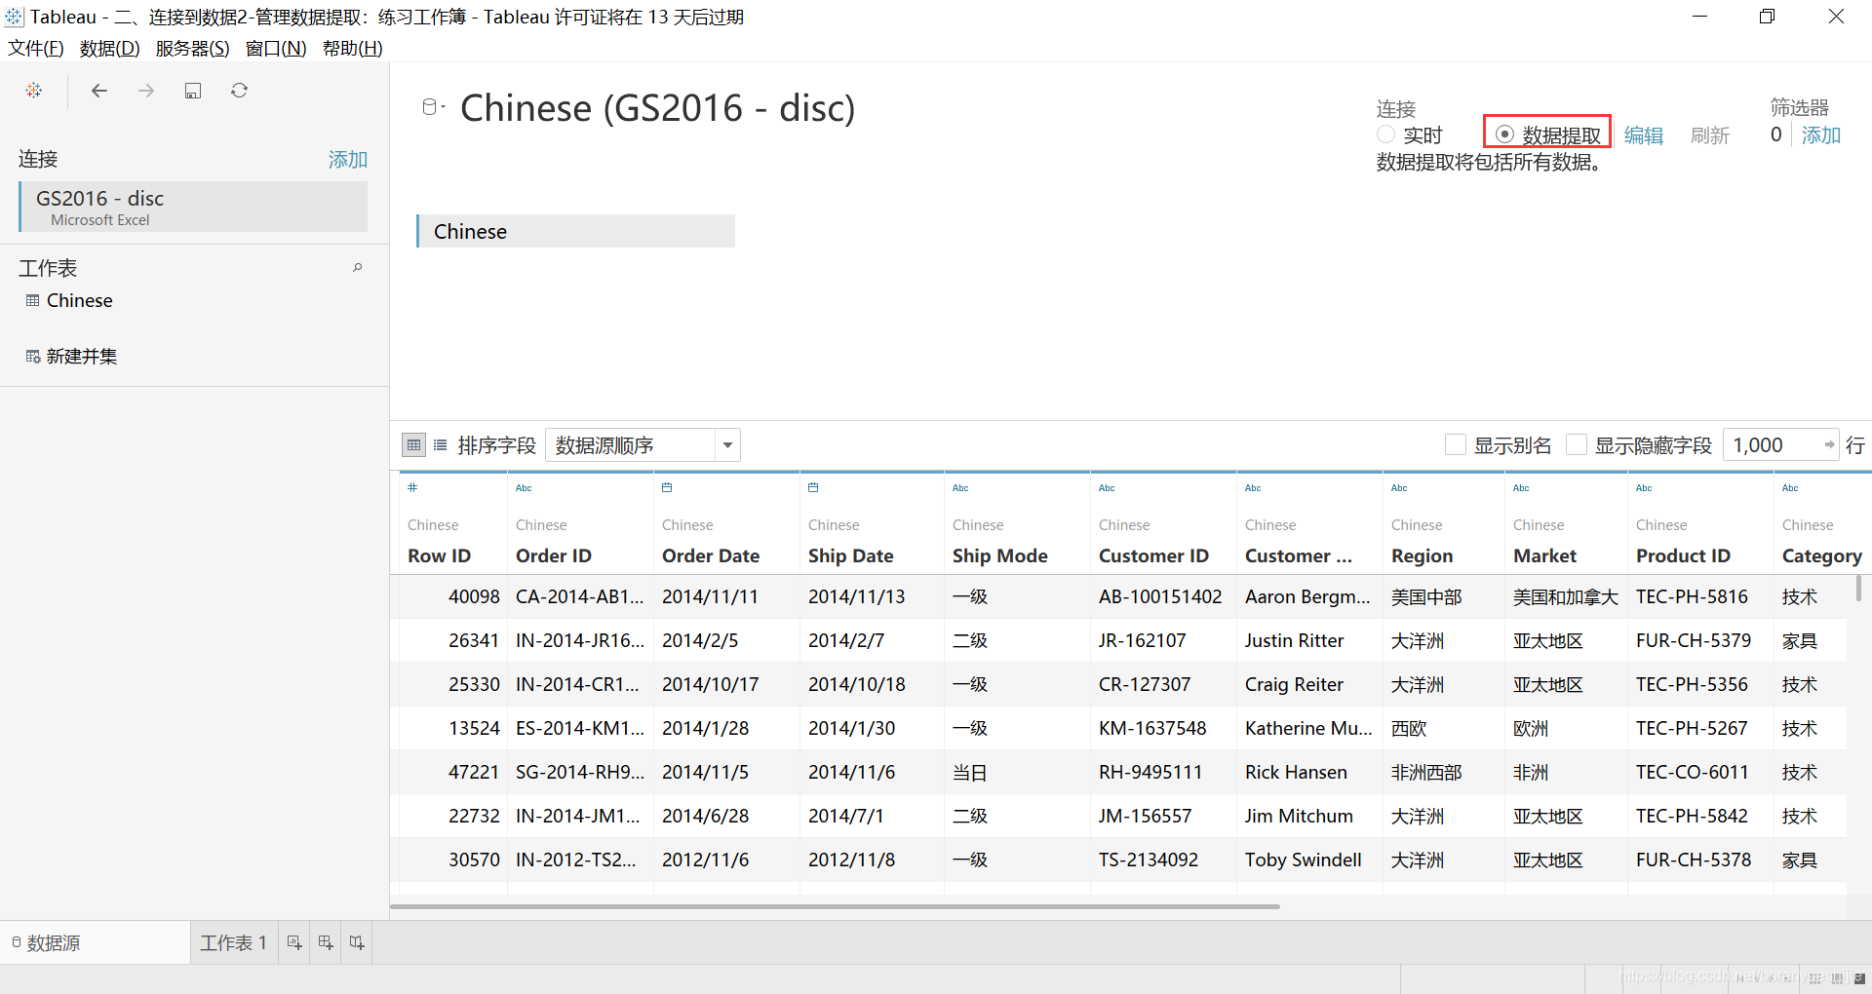Image resolution: width=1872 pixels, height=994 pixels.
Task: Click the 编辑 extract link
Action: (1644, 135)
